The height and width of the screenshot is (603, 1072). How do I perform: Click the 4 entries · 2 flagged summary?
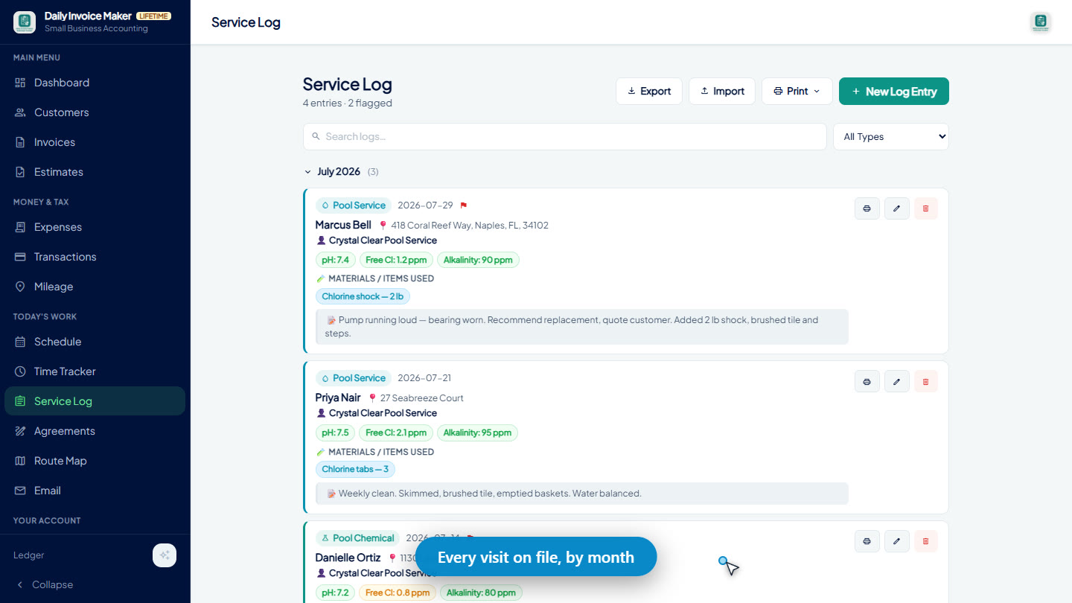(348, 103)
